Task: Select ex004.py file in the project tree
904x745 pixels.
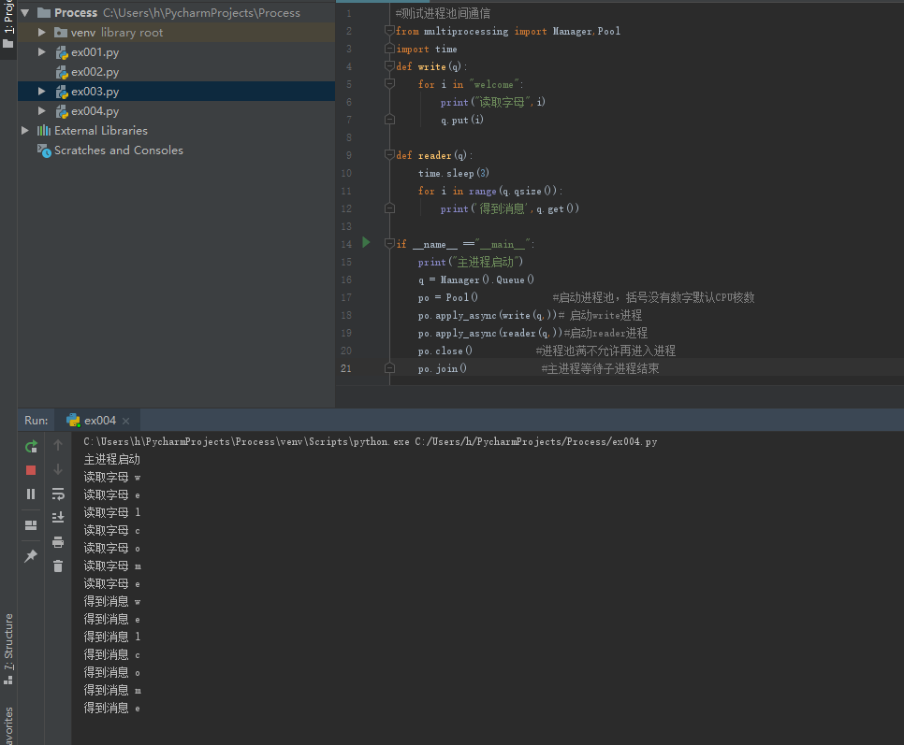Action: [x=95, y=111]
